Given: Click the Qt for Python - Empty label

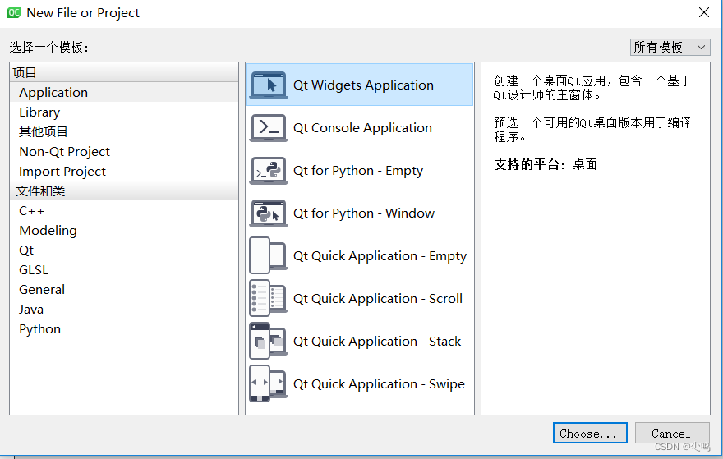Looking at the screenshot, I should point(358,171).
